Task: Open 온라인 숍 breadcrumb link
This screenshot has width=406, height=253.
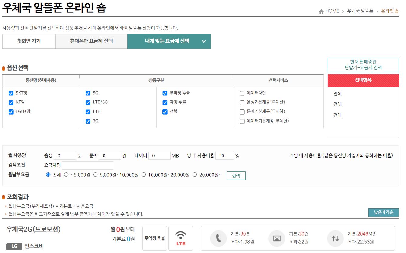Action: 390,11
